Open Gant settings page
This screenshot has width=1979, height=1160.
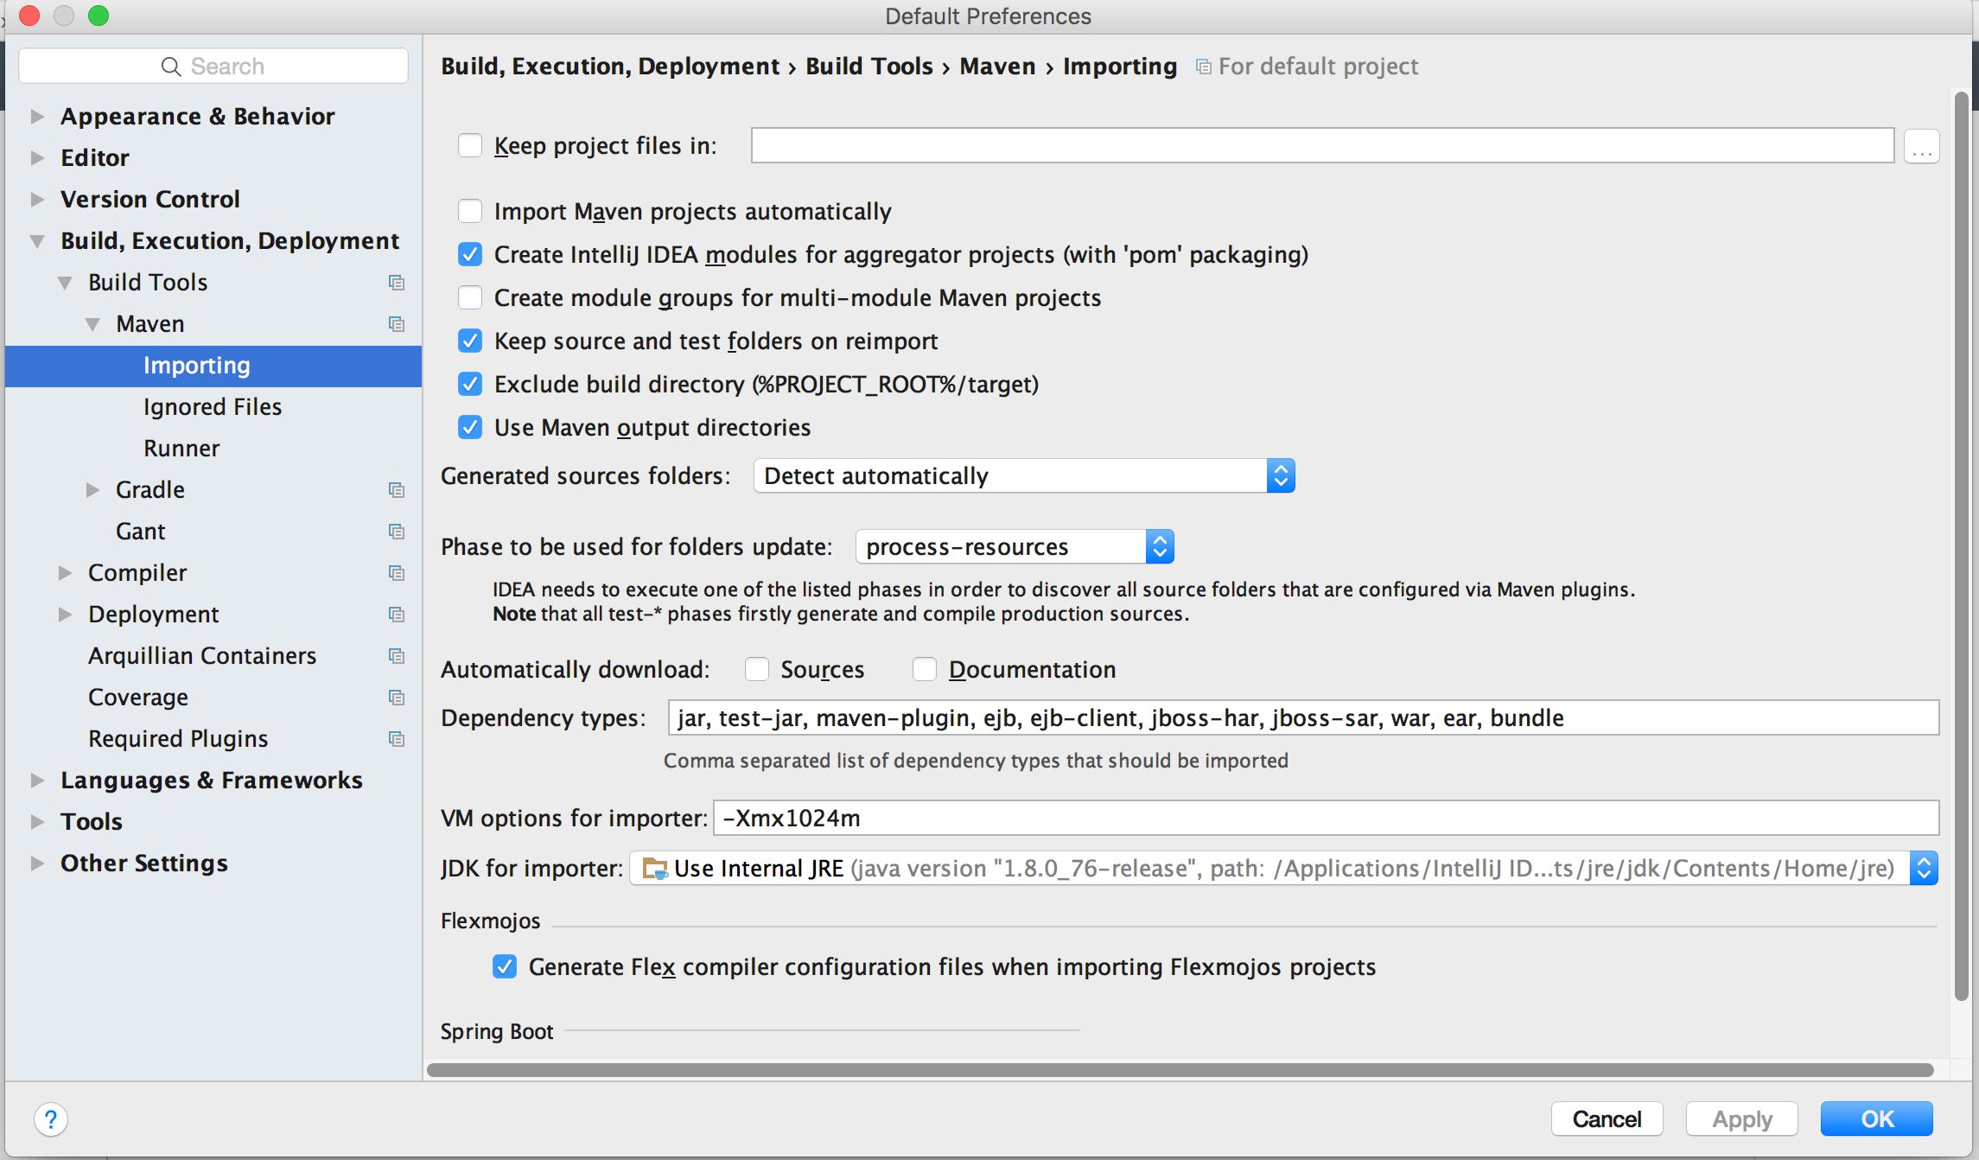pyautogui.click(x=213, y=532)
